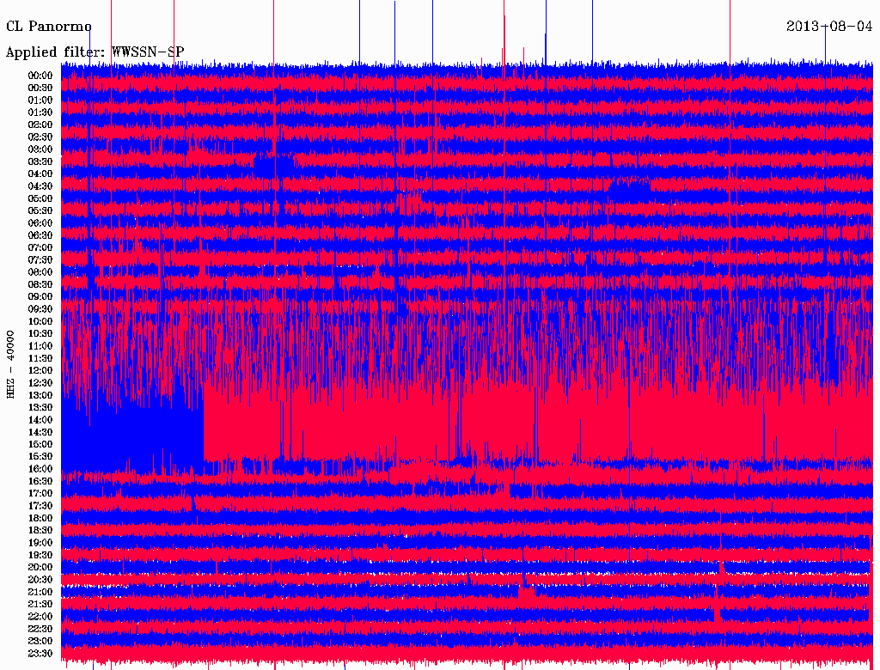
Task: Select the 05:00 time row label
Action: (x=40, y=198)
